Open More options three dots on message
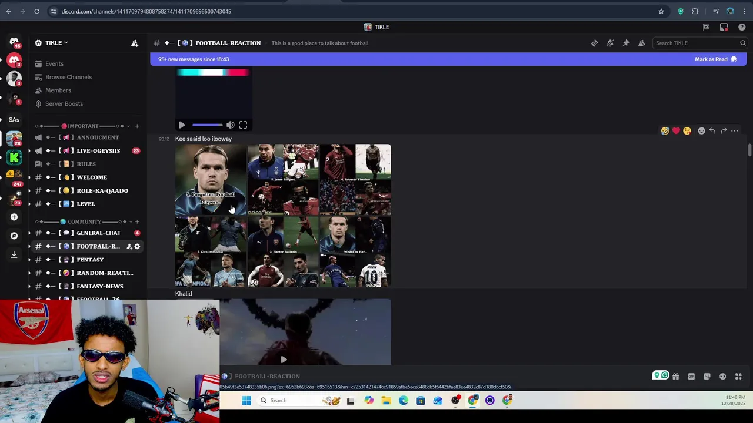 (735, 131)
